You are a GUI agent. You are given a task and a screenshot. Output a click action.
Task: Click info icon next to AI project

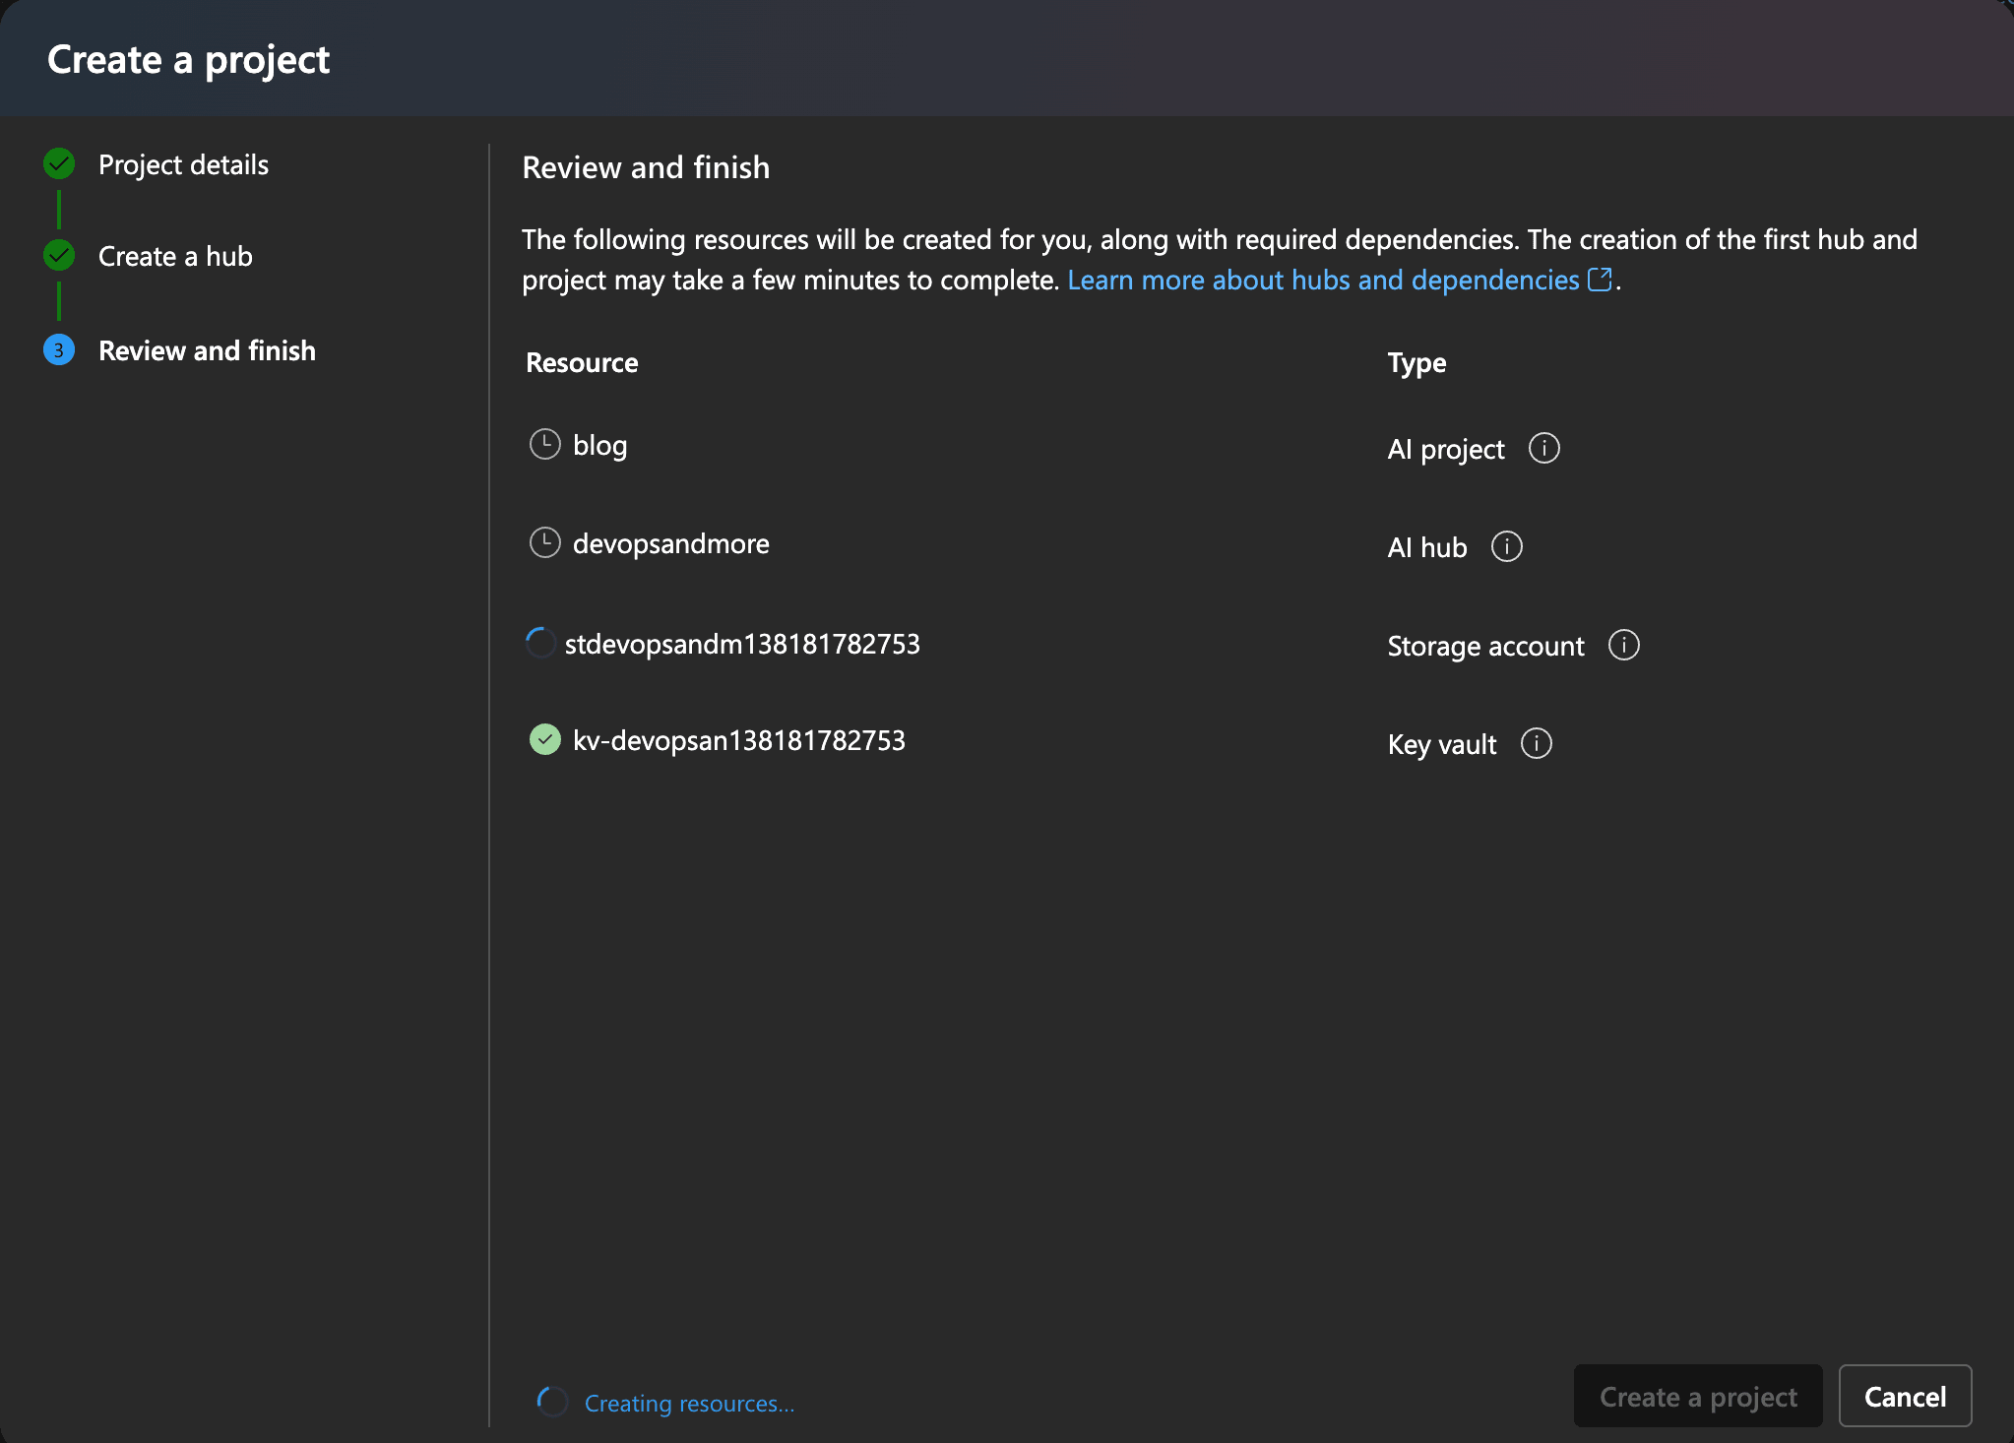[x=1543, y=449]
